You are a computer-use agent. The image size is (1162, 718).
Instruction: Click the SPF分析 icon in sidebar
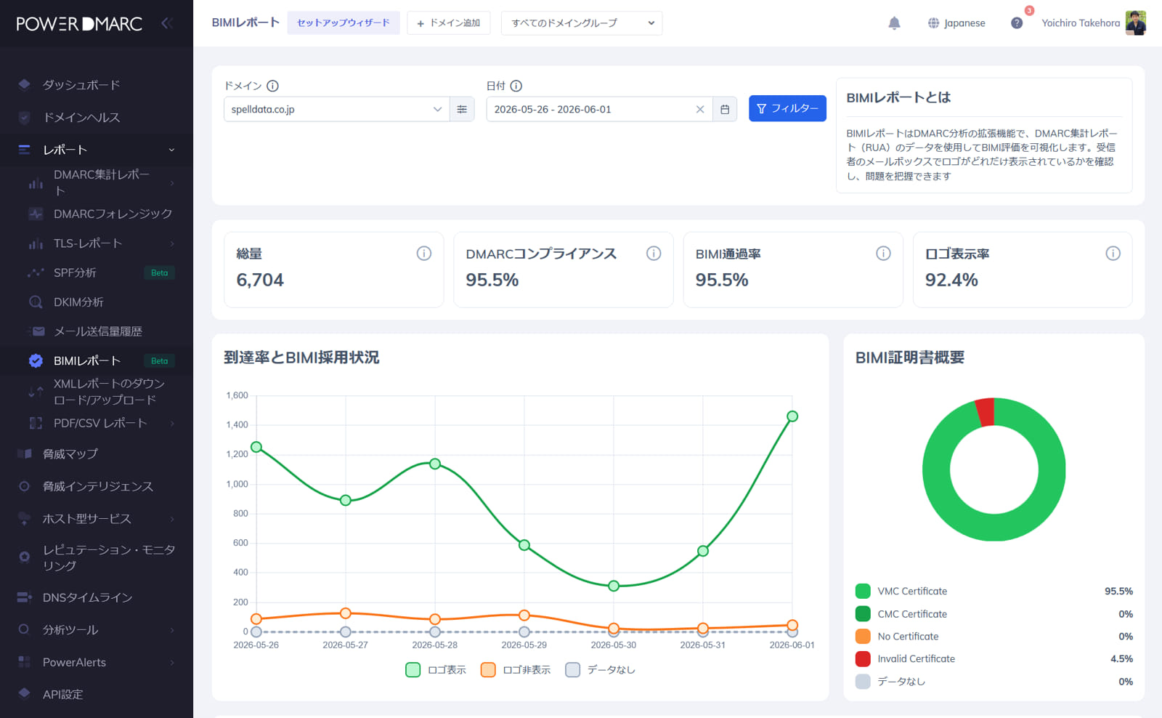pos(36,273)
